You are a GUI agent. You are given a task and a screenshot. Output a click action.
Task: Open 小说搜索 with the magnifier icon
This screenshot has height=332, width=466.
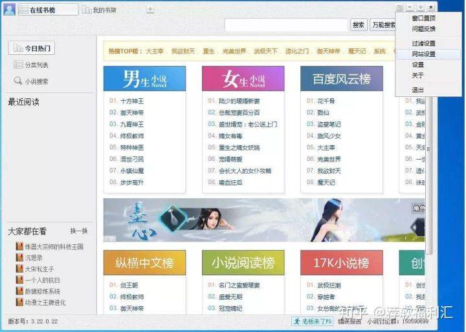pyautogui.click(x=31, y=81)
